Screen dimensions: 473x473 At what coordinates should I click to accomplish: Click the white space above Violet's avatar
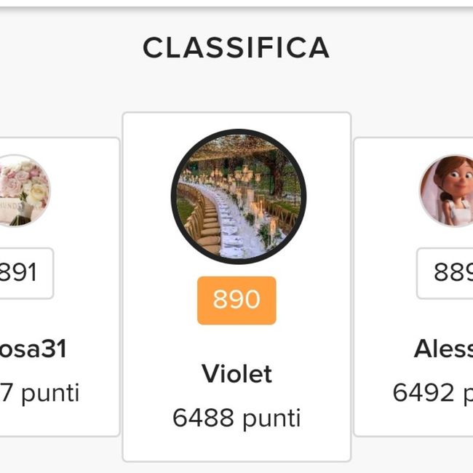coord(236,121)
